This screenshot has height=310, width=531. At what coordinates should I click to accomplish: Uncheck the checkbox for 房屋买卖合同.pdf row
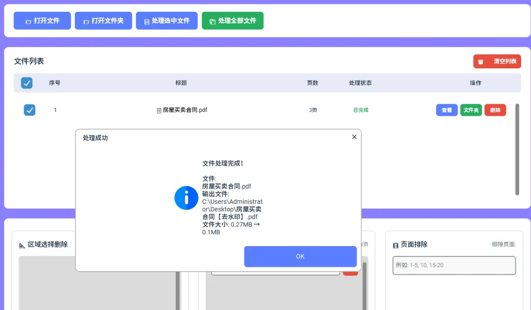tap(29, 110)
